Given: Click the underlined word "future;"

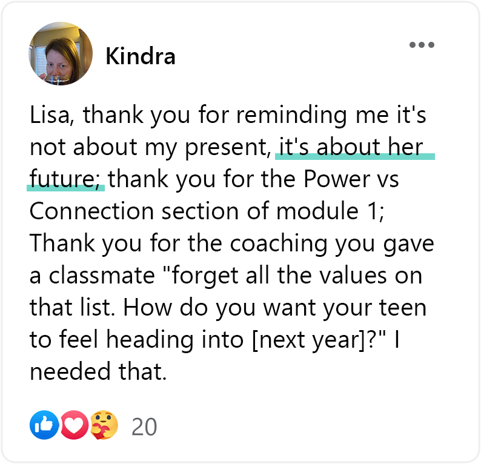Looking at the screenshot, I should [x=65, y=179].
